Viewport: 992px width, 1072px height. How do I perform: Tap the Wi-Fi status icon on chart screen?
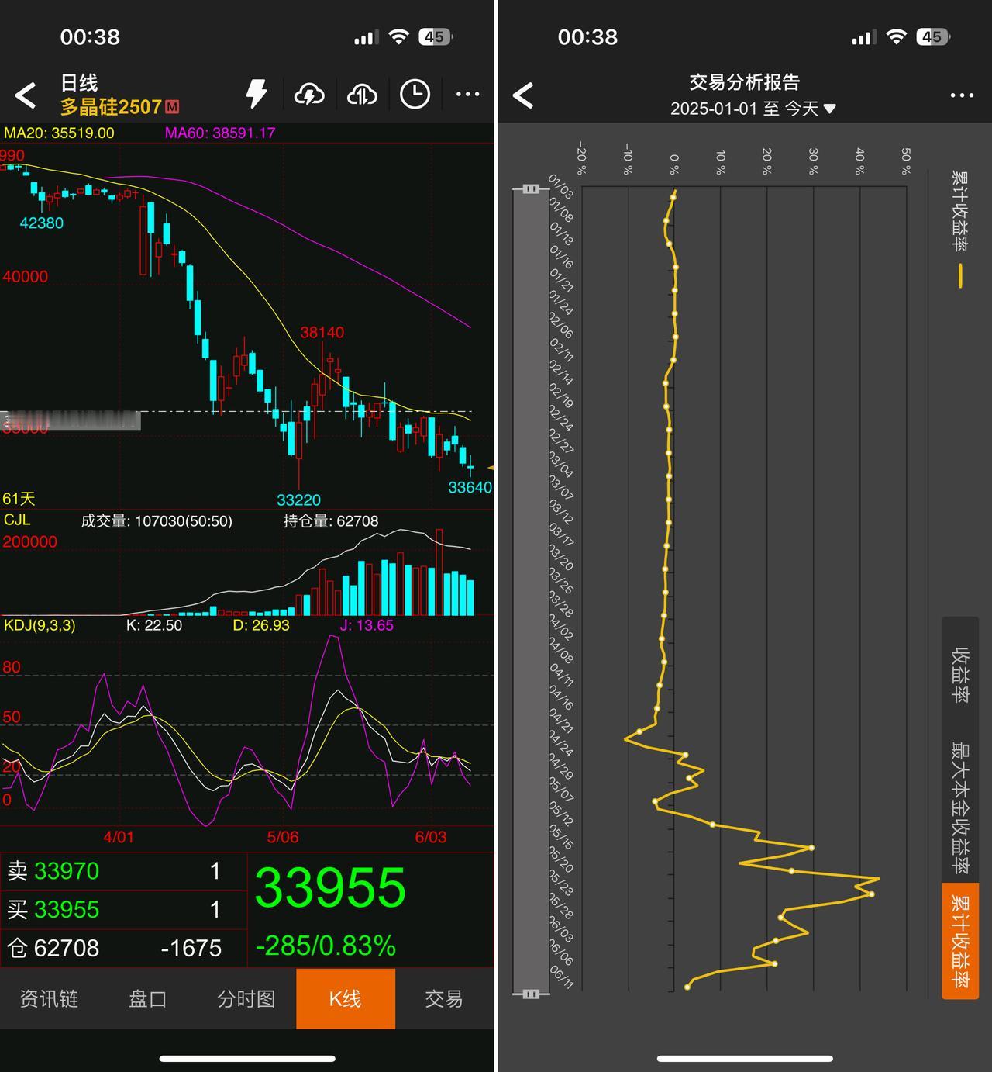point(399,36)
